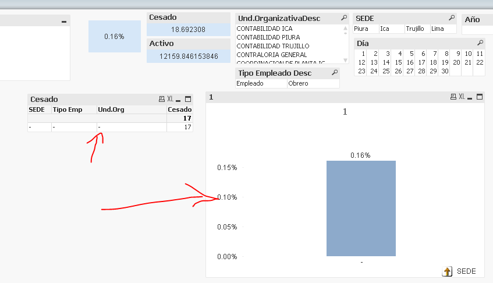Screen dimensions: 493x283
Task: Select day 27 in Día
Action: click(x=409, y=72)
